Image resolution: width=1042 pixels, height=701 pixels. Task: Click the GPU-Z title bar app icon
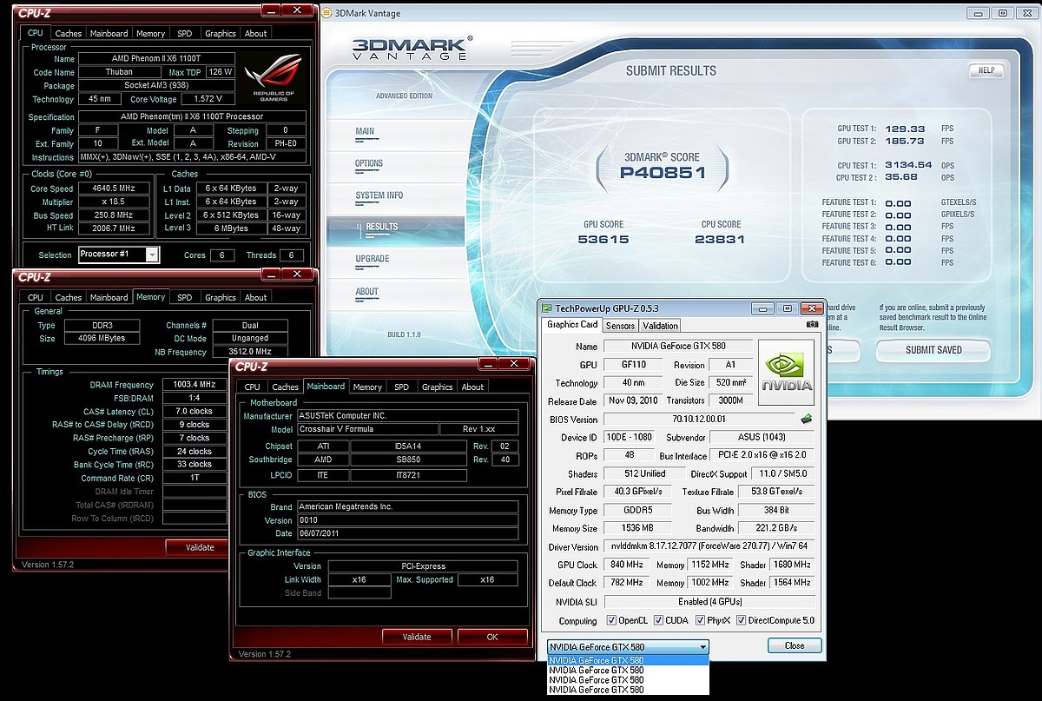click(547, 308)
